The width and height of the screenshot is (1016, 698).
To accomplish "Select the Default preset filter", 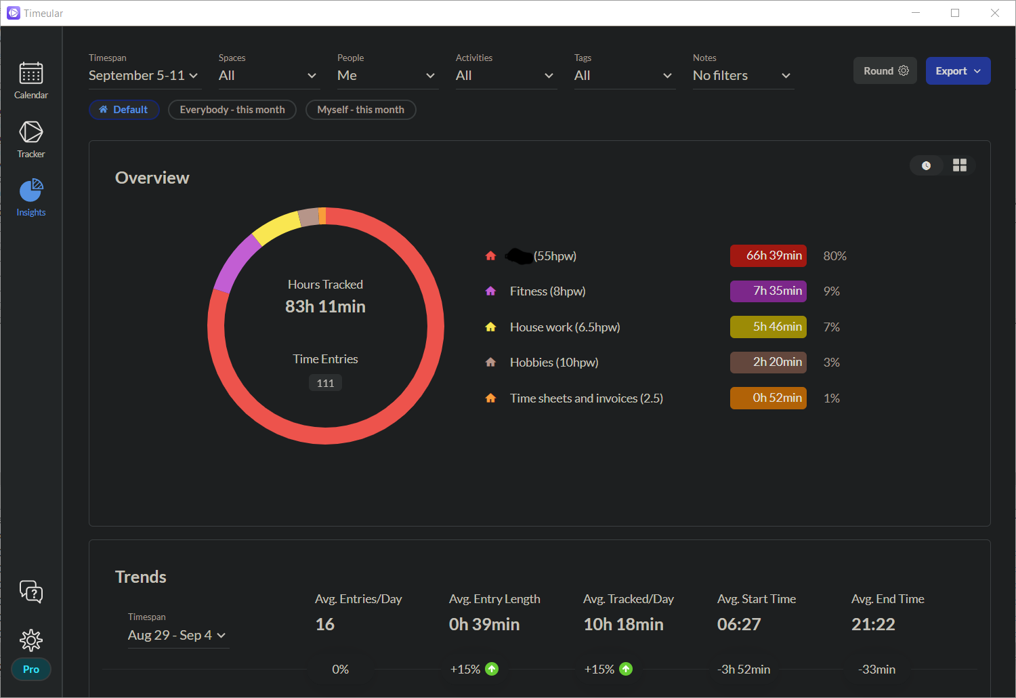I will (124, 110).
